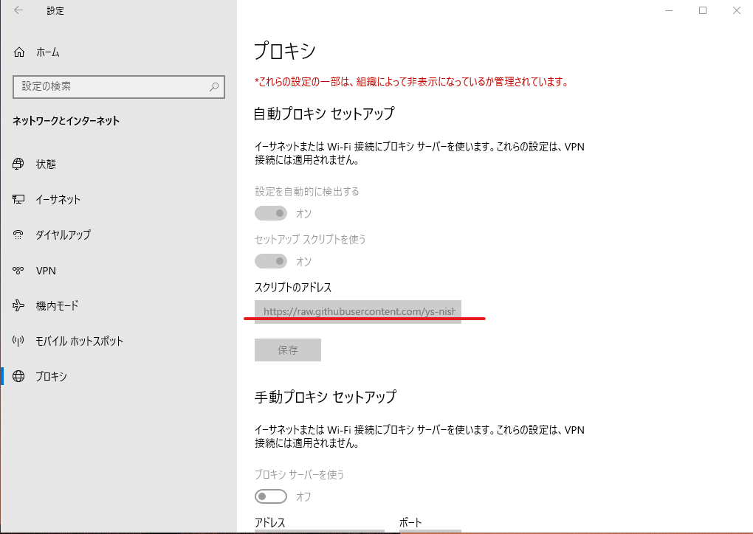753x534 pixels.
Task: Maximize the settings window
Action: pyautogui.click(x=703, y=10)
